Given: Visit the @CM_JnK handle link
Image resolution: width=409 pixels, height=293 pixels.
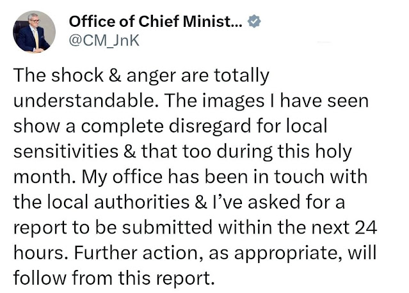Looking at the screenshot, I should coord(104,41).
